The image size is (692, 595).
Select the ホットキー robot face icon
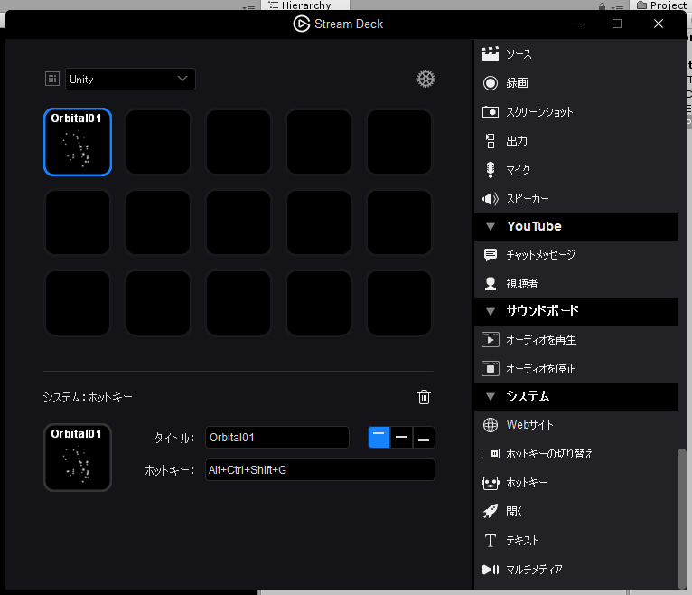[x=491, y=483]
